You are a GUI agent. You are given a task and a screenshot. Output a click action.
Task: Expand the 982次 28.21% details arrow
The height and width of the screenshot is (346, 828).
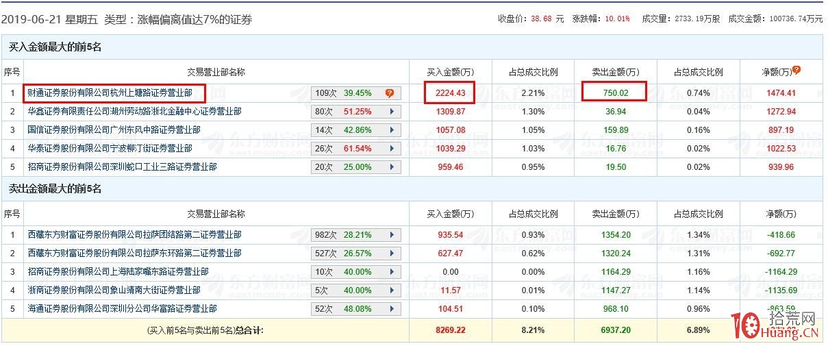coord(392,235)
